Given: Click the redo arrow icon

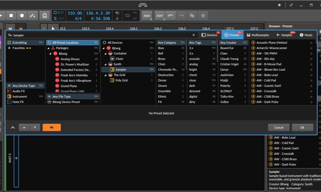Looking at the screenshot, I should pyautogui.click(x=182, y=16).
